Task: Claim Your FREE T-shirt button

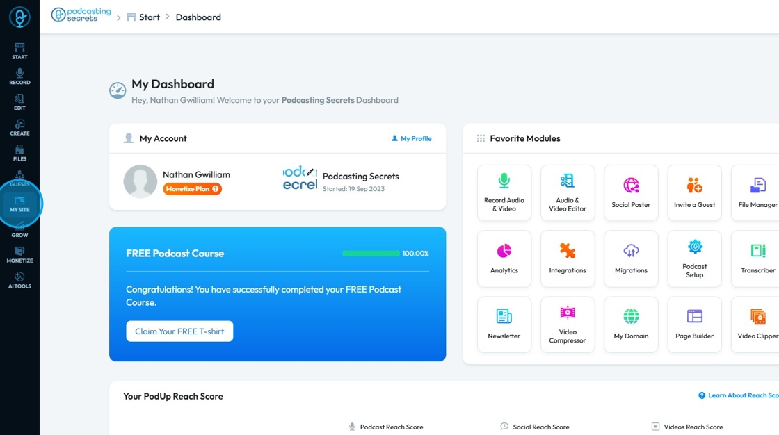Action: point(179,331)
